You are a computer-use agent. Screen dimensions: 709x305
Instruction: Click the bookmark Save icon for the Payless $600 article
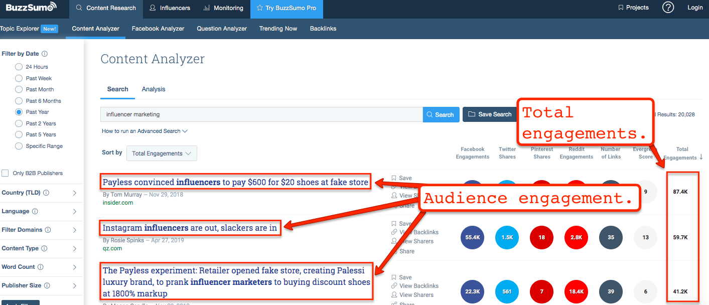pyautogui.click(x=394, y=178)
